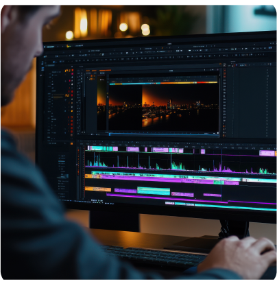Viewport: 277px width, 286px height.
Task: Select the large orange clip on the lower track
Action: tap(98, 189)
